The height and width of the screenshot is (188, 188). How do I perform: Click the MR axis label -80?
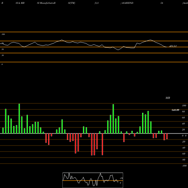(x=183, y=160)
